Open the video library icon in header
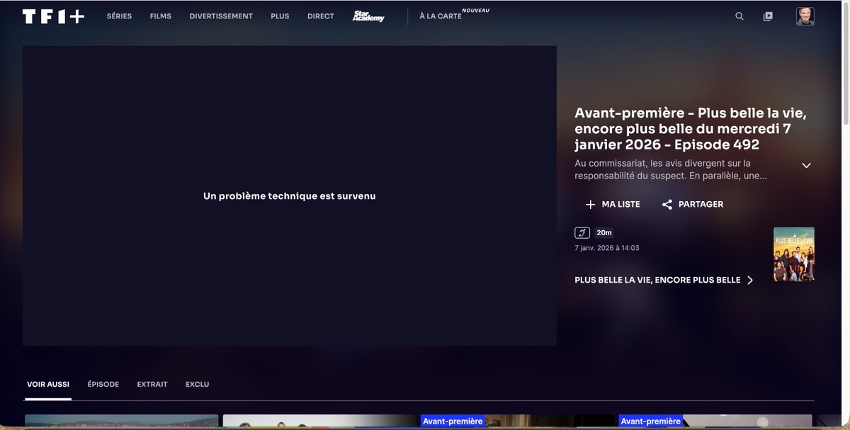Image resolution: width=850 pixels, height=430 pixels. [768, 16]
